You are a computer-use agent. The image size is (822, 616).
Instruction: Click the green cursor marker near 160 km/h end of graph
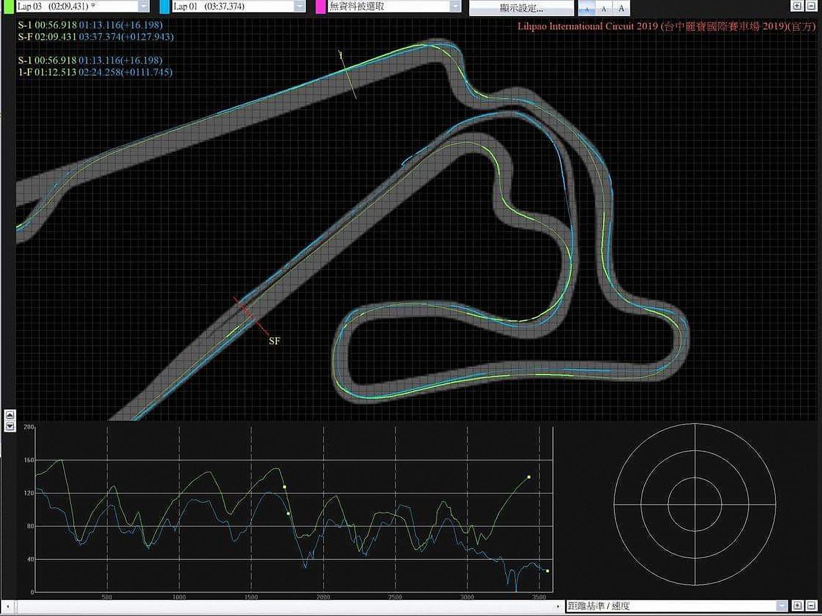tap(528, 477)
